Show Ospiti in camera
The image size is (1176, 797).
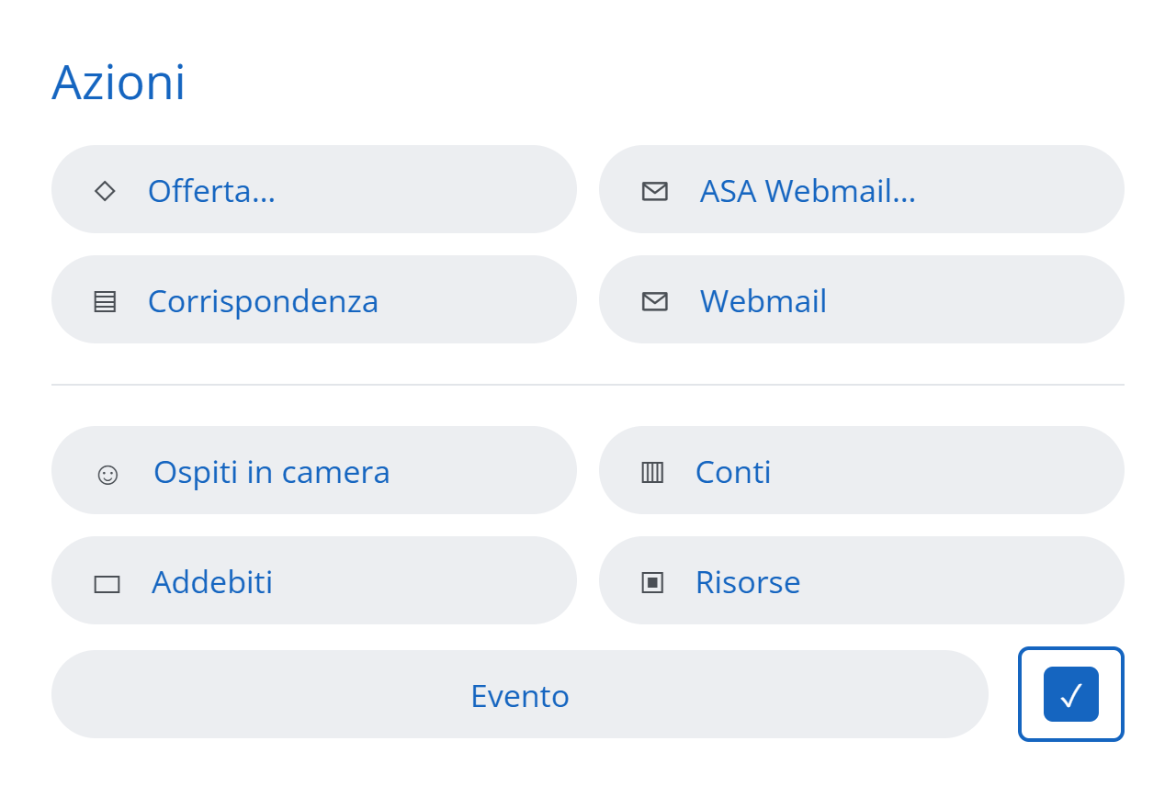click(314, 470)
